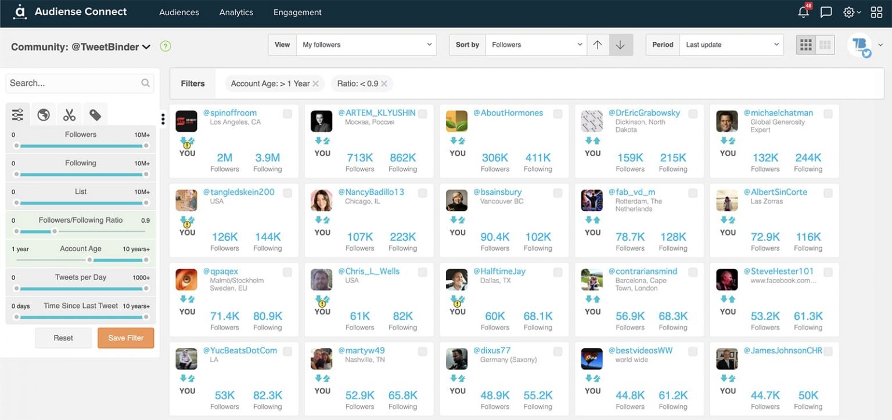Image resolution: width=892 pixels, height=420 pixels.
Task: Open the notifications bell with 48 alerts
Action: 803,12
